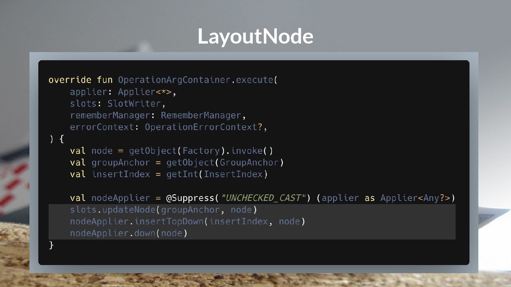
Task: Click the closing brace of the function
Action: [x=51, y=245]
